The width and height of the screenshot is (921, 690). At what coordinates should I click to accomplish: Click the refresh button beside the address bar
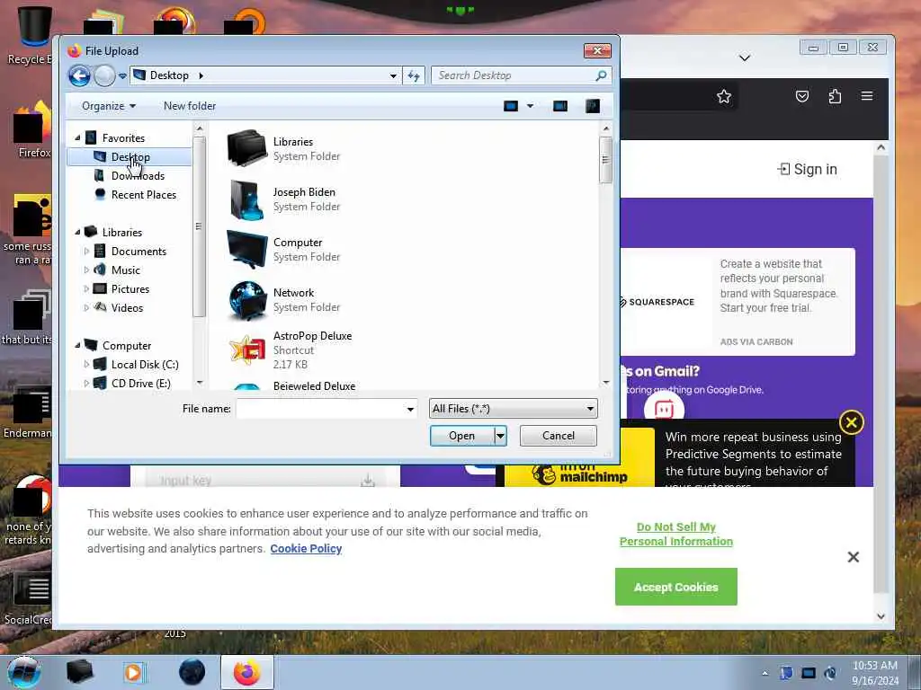click(414, 75)
